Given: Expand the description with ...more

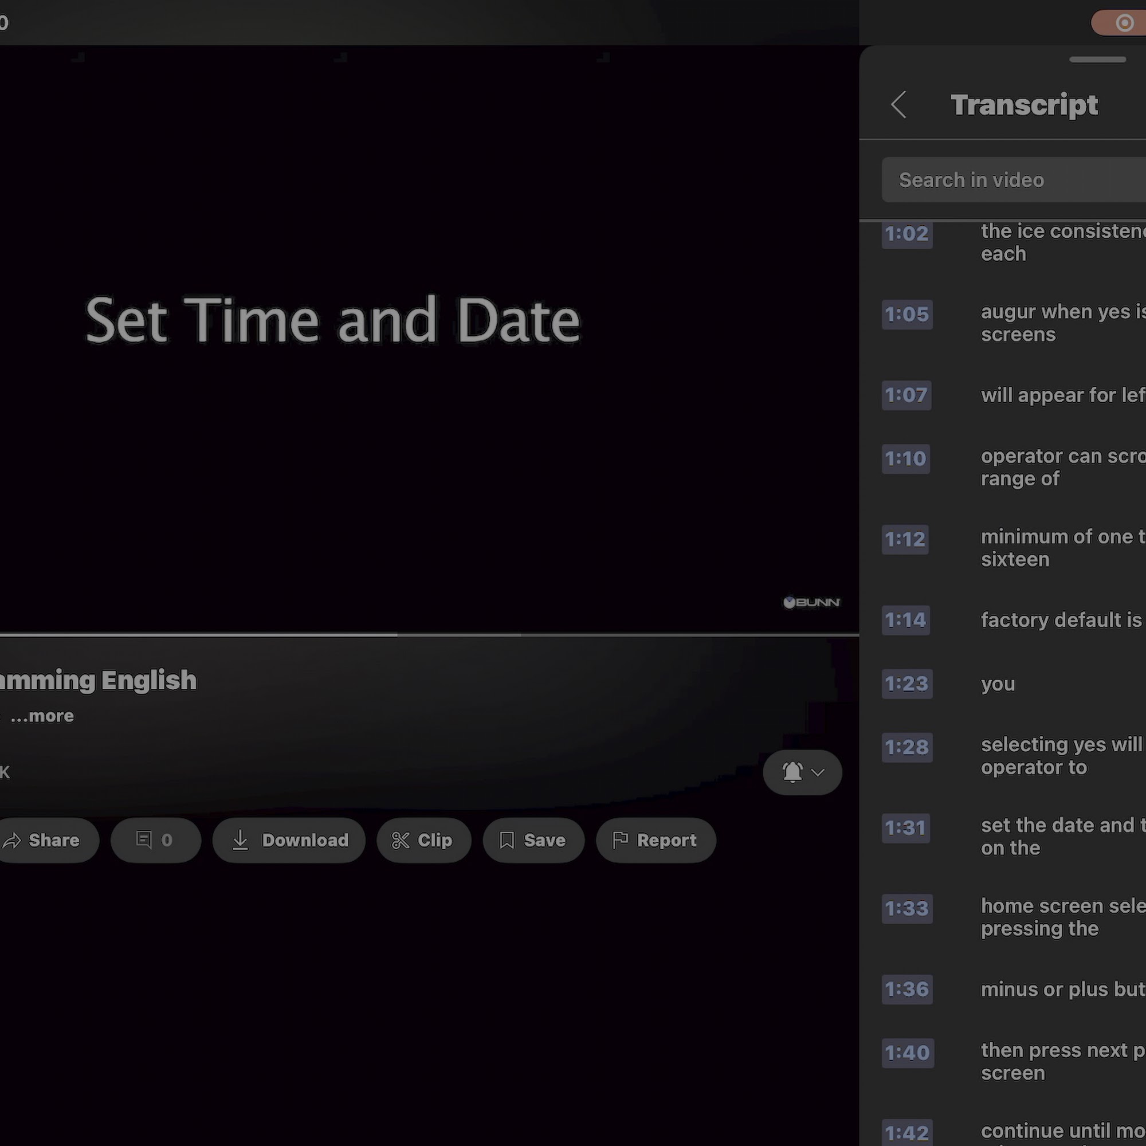Looking at the screenshot, I should [42, 716].
